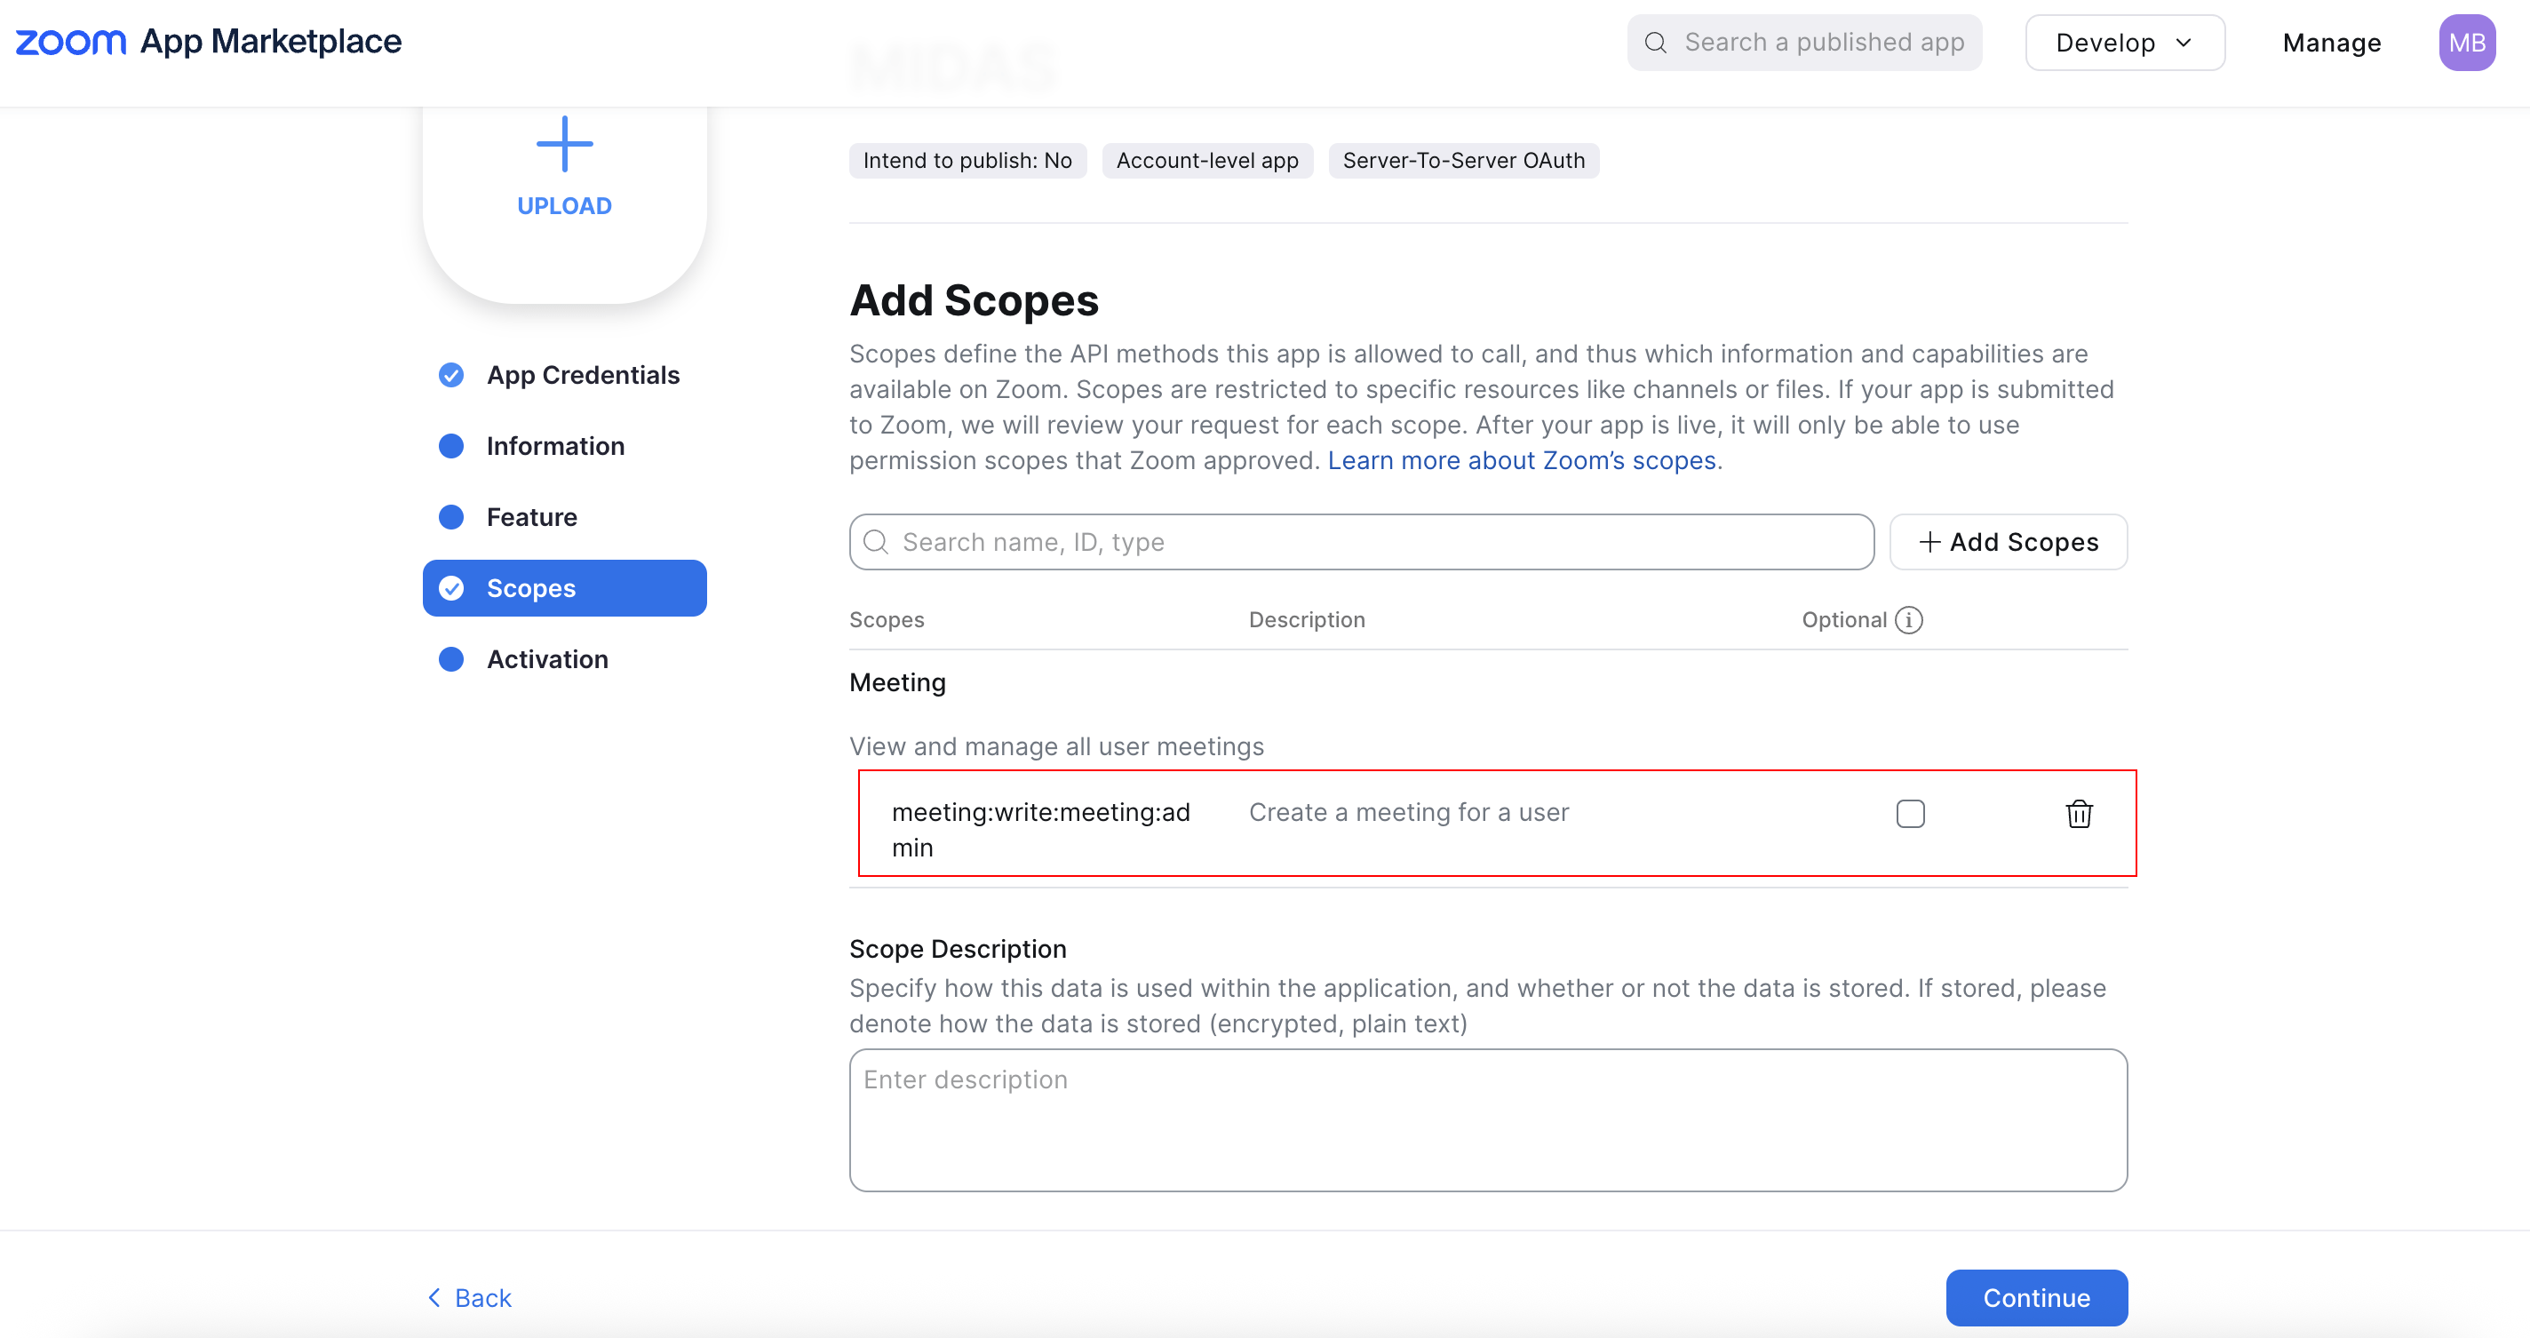Focus the Search a published app field

[1804, 43]
